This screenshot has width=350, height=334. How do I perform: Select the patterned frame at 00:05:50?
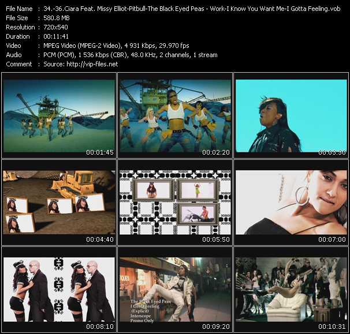[175, 202]
